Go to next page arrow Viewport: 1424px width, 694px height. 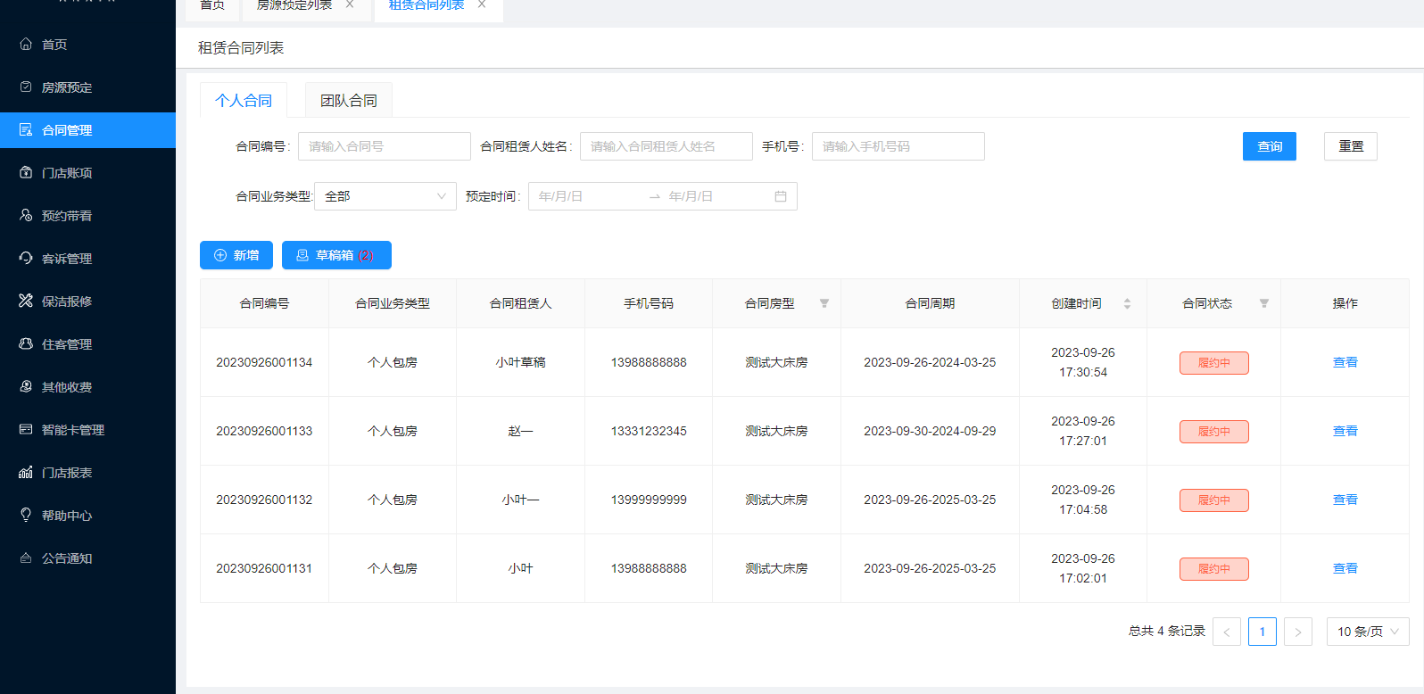1298,632
